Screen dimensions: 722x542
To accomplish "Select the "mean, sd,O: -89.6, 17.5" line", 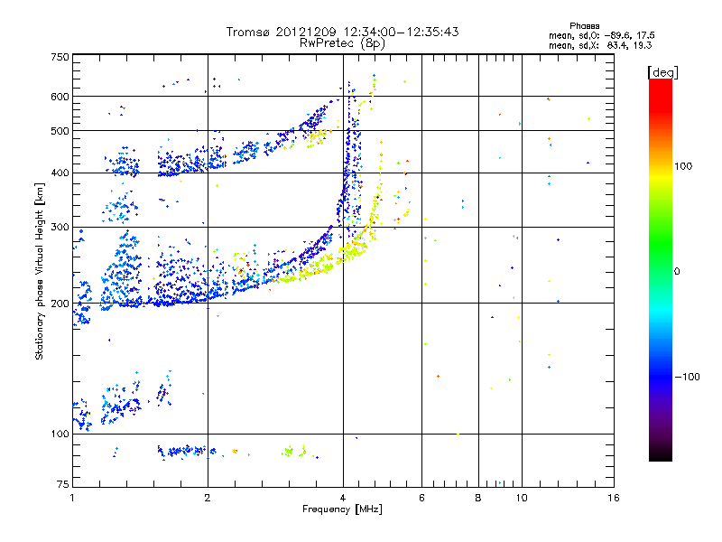I will (601, 35).
